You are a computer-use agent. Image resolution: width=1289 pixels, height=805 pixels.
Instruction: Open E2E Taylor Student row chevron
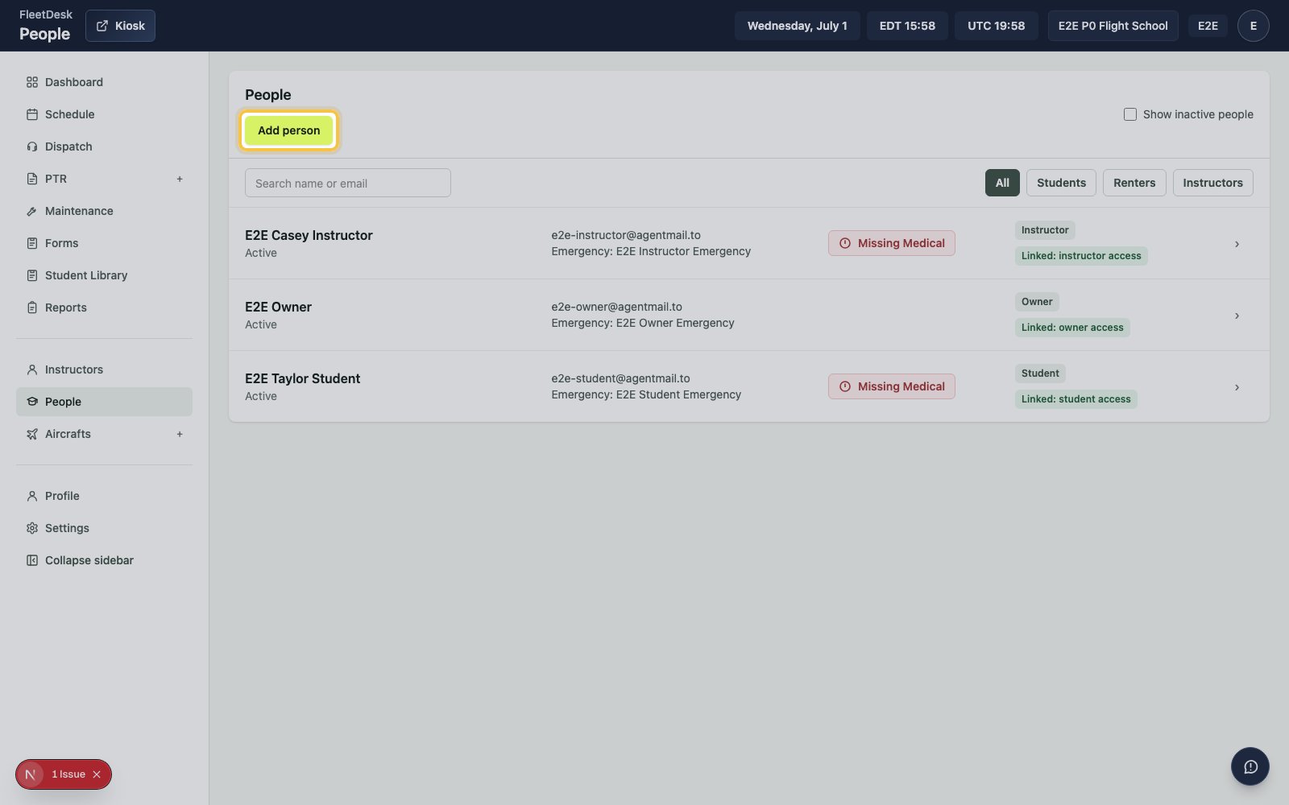(1237, 387)
